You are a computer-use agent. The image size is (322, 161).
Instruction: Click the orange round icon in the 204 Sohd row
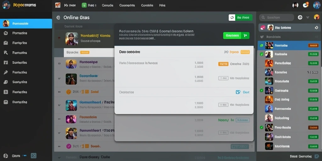(69, 92)
